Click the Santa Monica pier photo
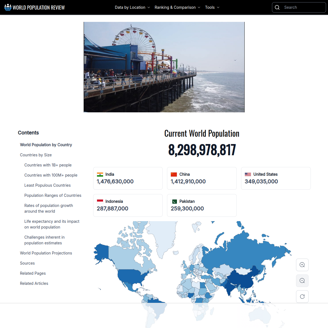 pos(164,67)
